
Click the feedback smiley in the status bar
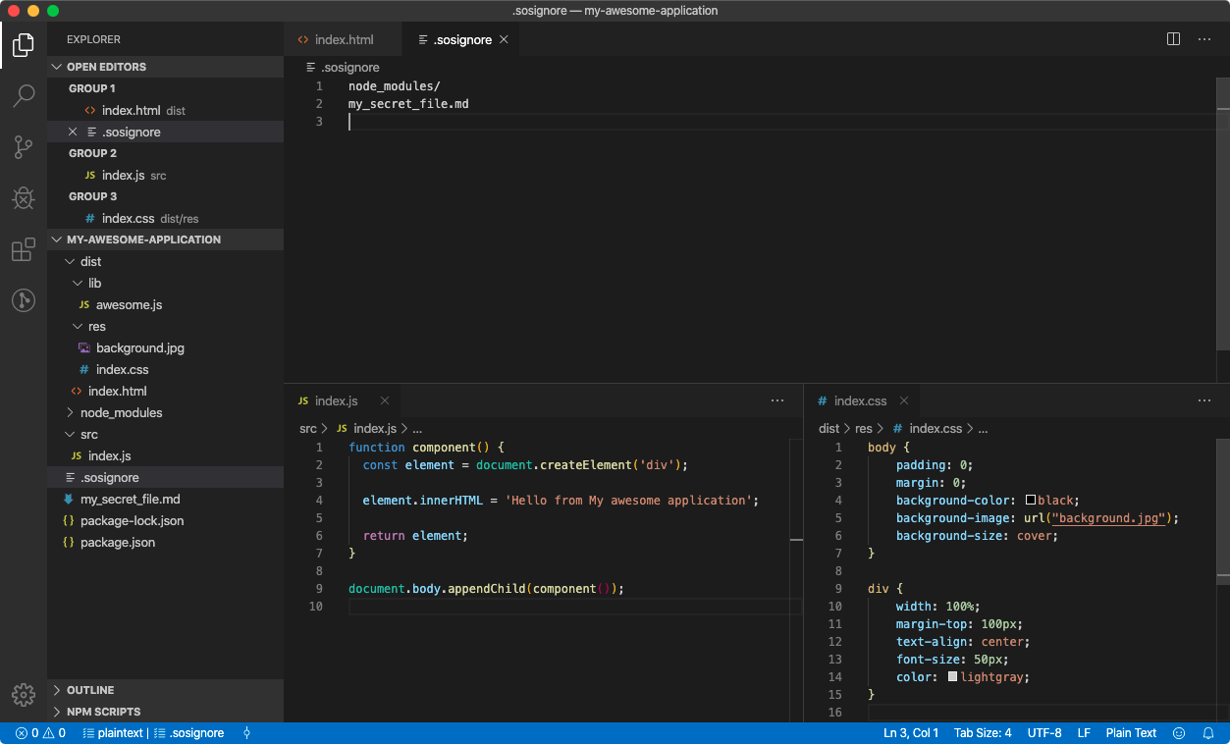1178,732
